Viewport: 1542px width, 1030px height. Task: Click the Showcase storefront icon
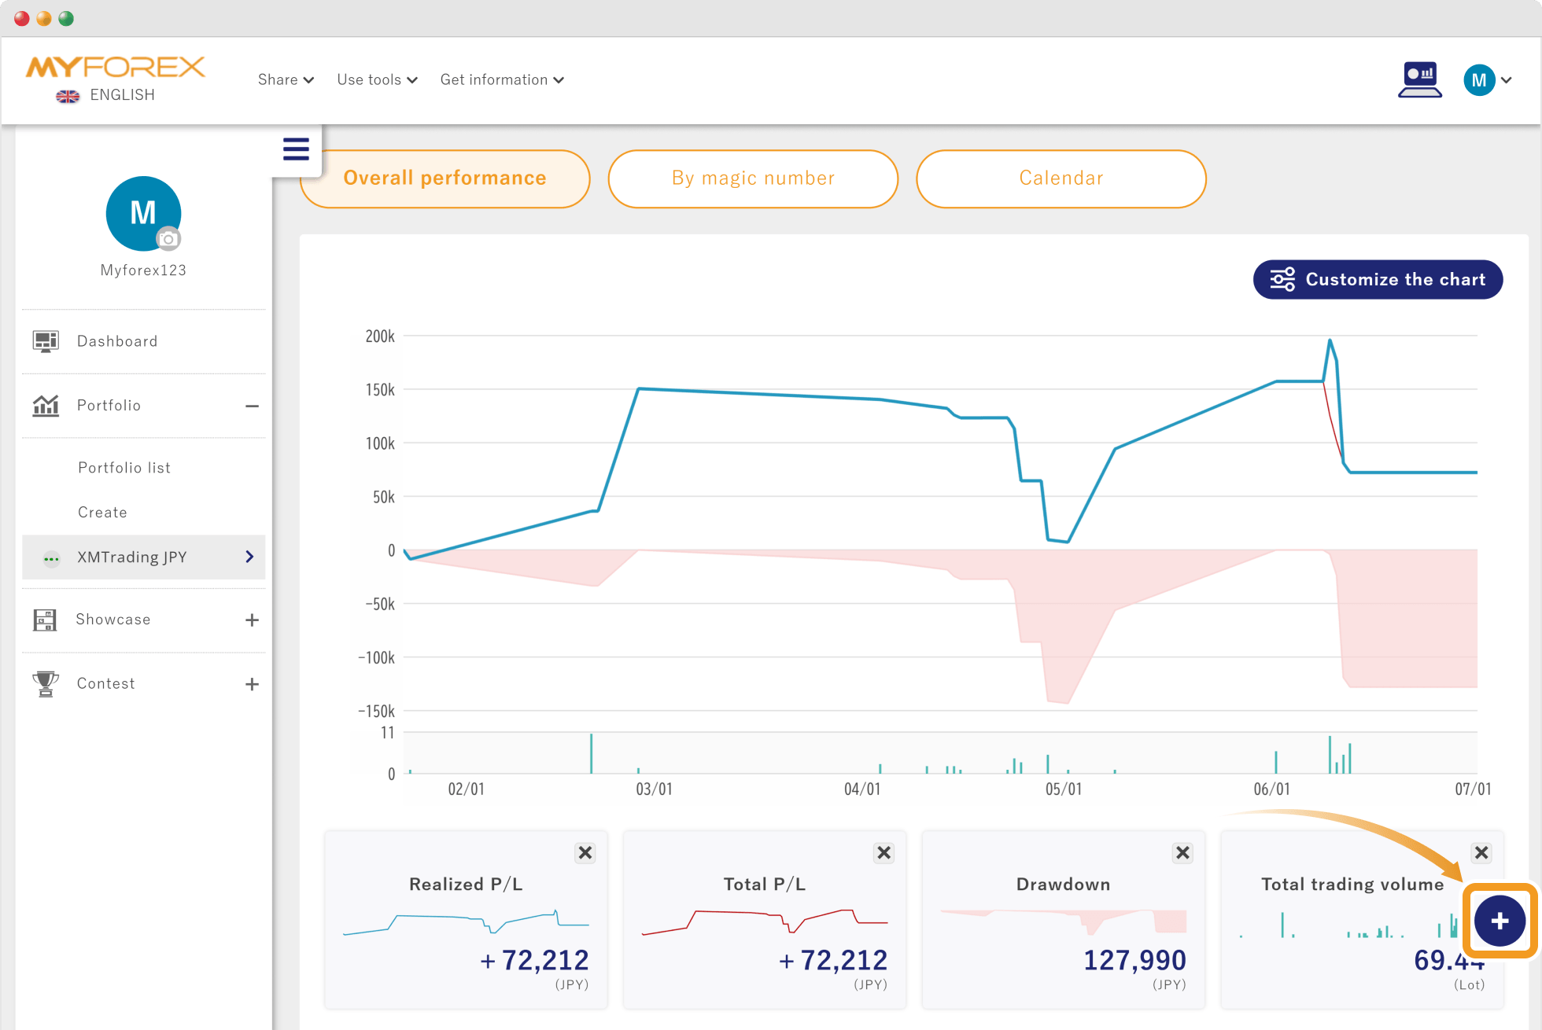coord(45,620)
